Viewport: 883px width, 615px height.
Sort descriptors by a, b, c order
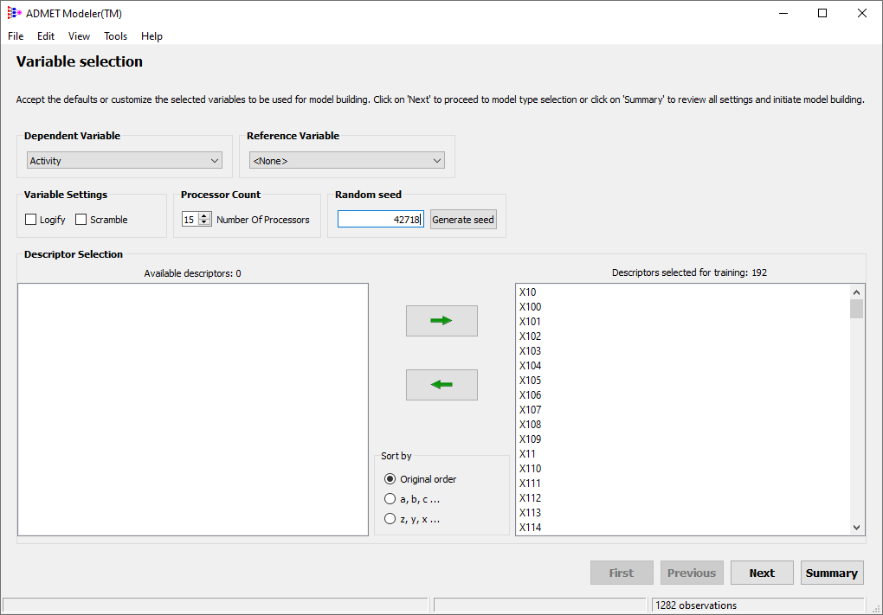pos(390,499)
